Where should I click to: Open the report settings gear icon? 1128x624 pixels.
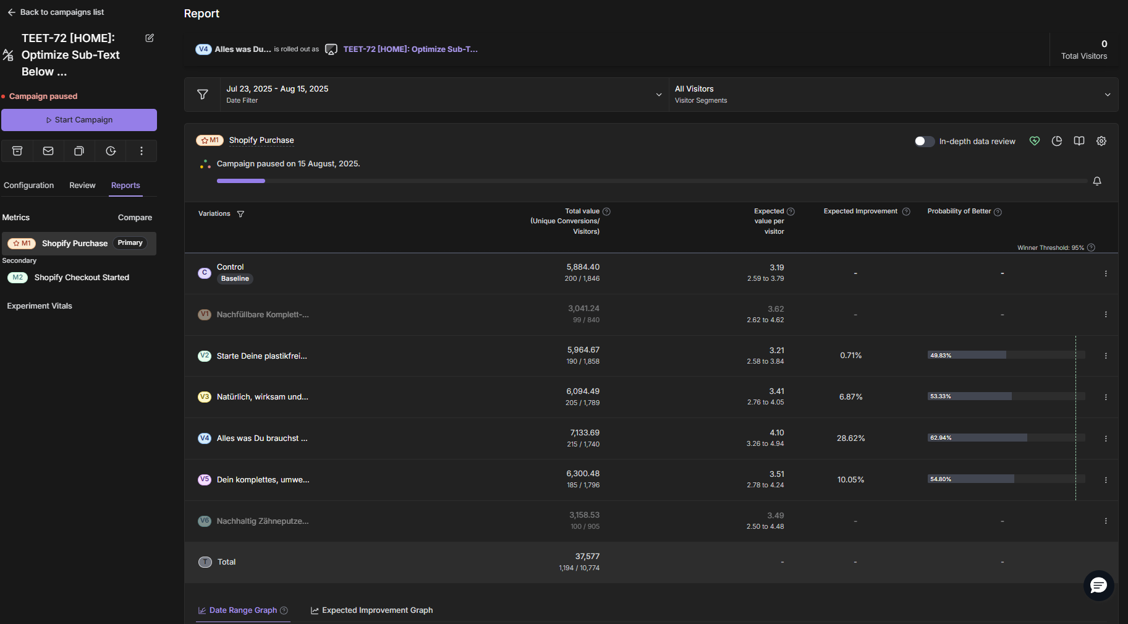coord(1101,141)
